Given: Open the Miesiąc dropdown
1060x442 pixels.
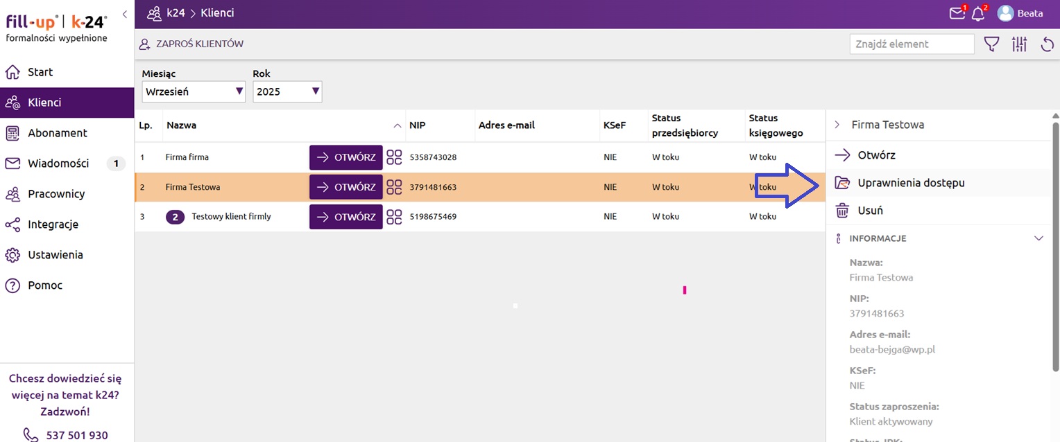Looking at the screenshot, I should click(x=194, y=91).
